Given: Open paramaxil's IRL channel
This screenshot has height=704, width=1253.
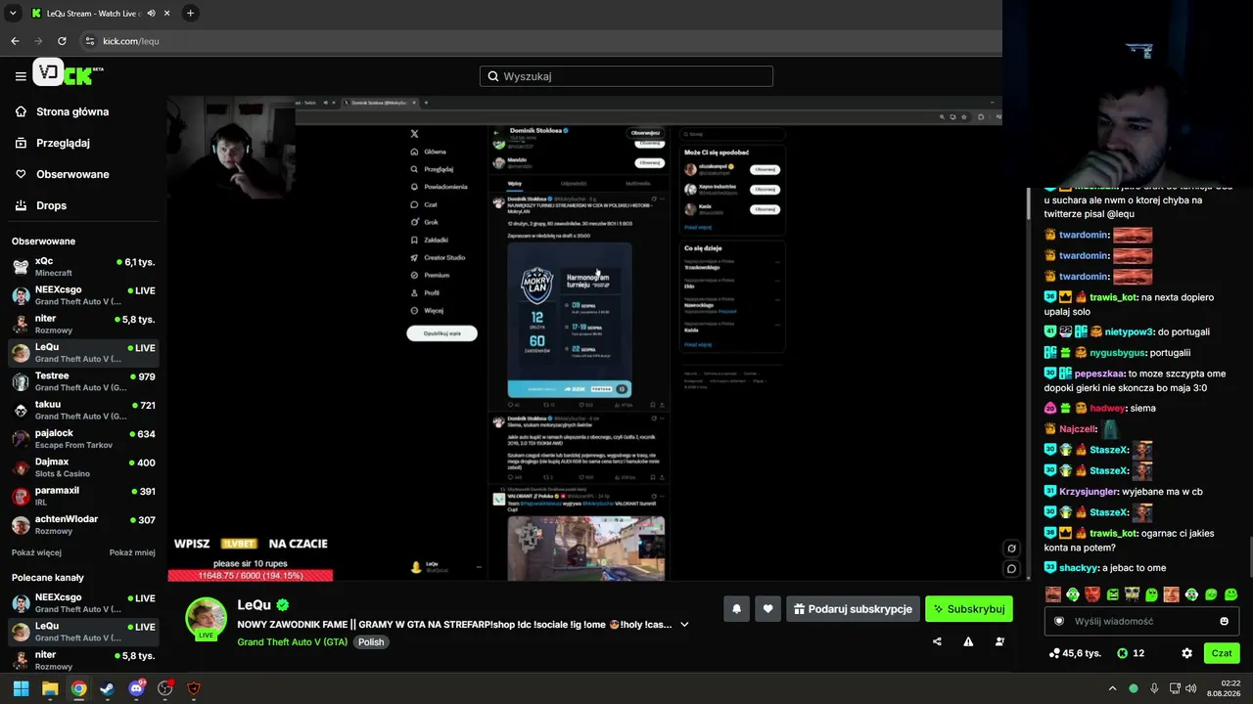Looking at the screenshot, I should point(83,496).
